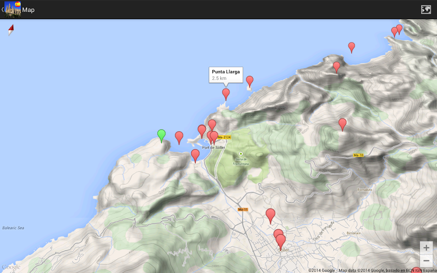The height and width of the screenshot is (273, 437).
Task: Tap the red pin right of Punta Llarga bubble
Action: point(250,81)
